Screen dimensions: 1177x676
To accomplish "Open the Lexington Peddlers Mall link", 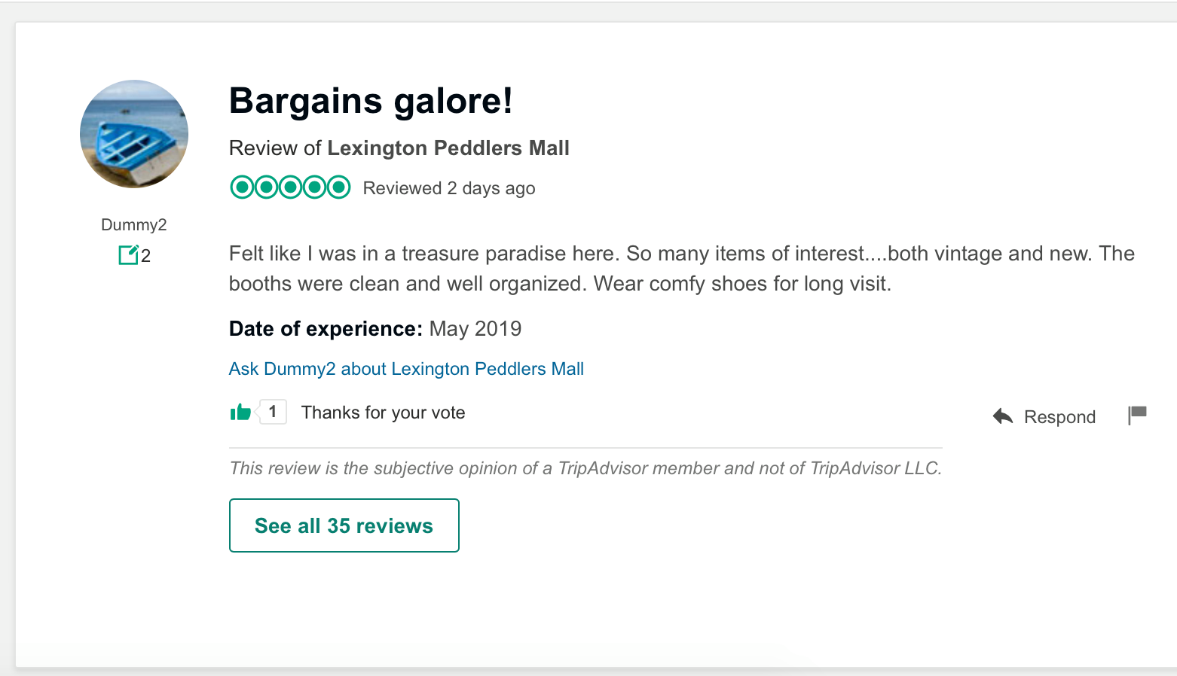I will pyautogui.click(x=448, y=148).
